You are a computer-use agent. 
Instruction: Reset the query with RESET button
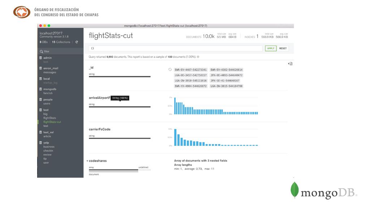283,48
